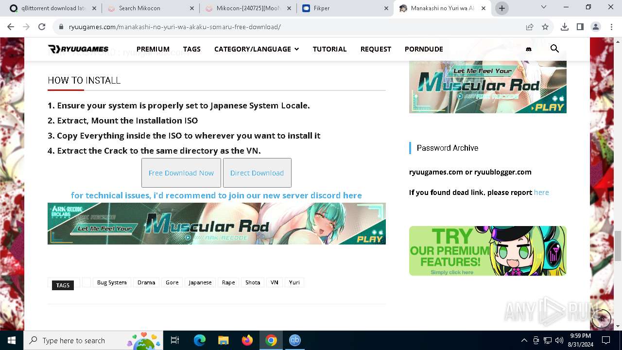Click the scroll down arrow of the scrollbar

pyautogui.click(x=618, y=326)
